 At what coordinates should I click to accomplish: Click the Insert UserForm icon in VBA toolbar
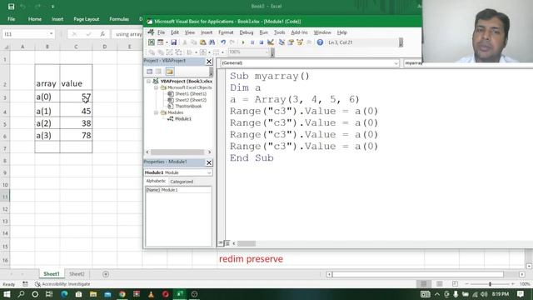pos(160,42)
